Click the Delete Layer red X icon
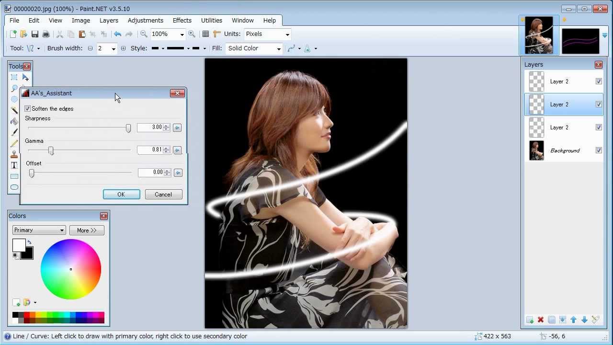613x345 pixels. [541, 320]
